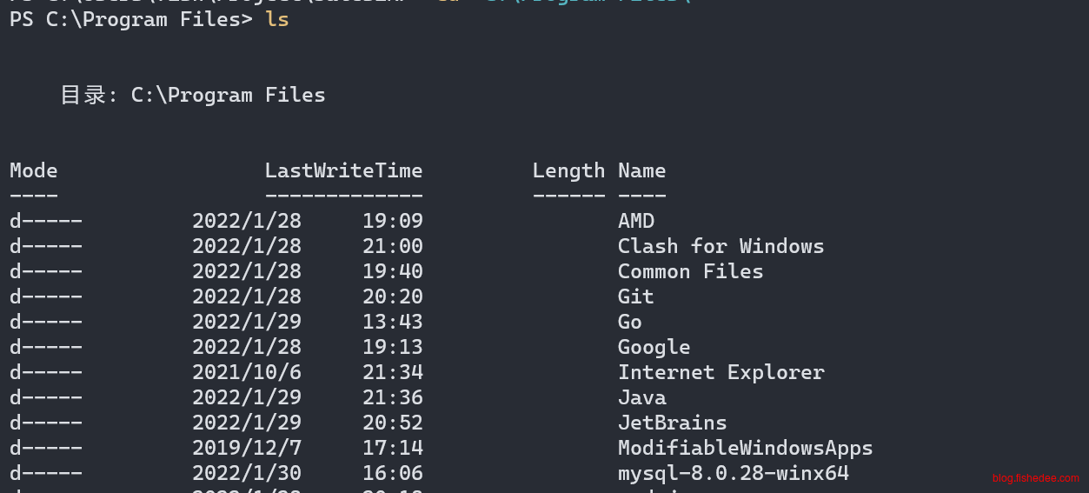Image resolution: width=1089 pixels, height=493 pixels.
Task: Click the Clash for Windows entry
Action: point(720,246)
